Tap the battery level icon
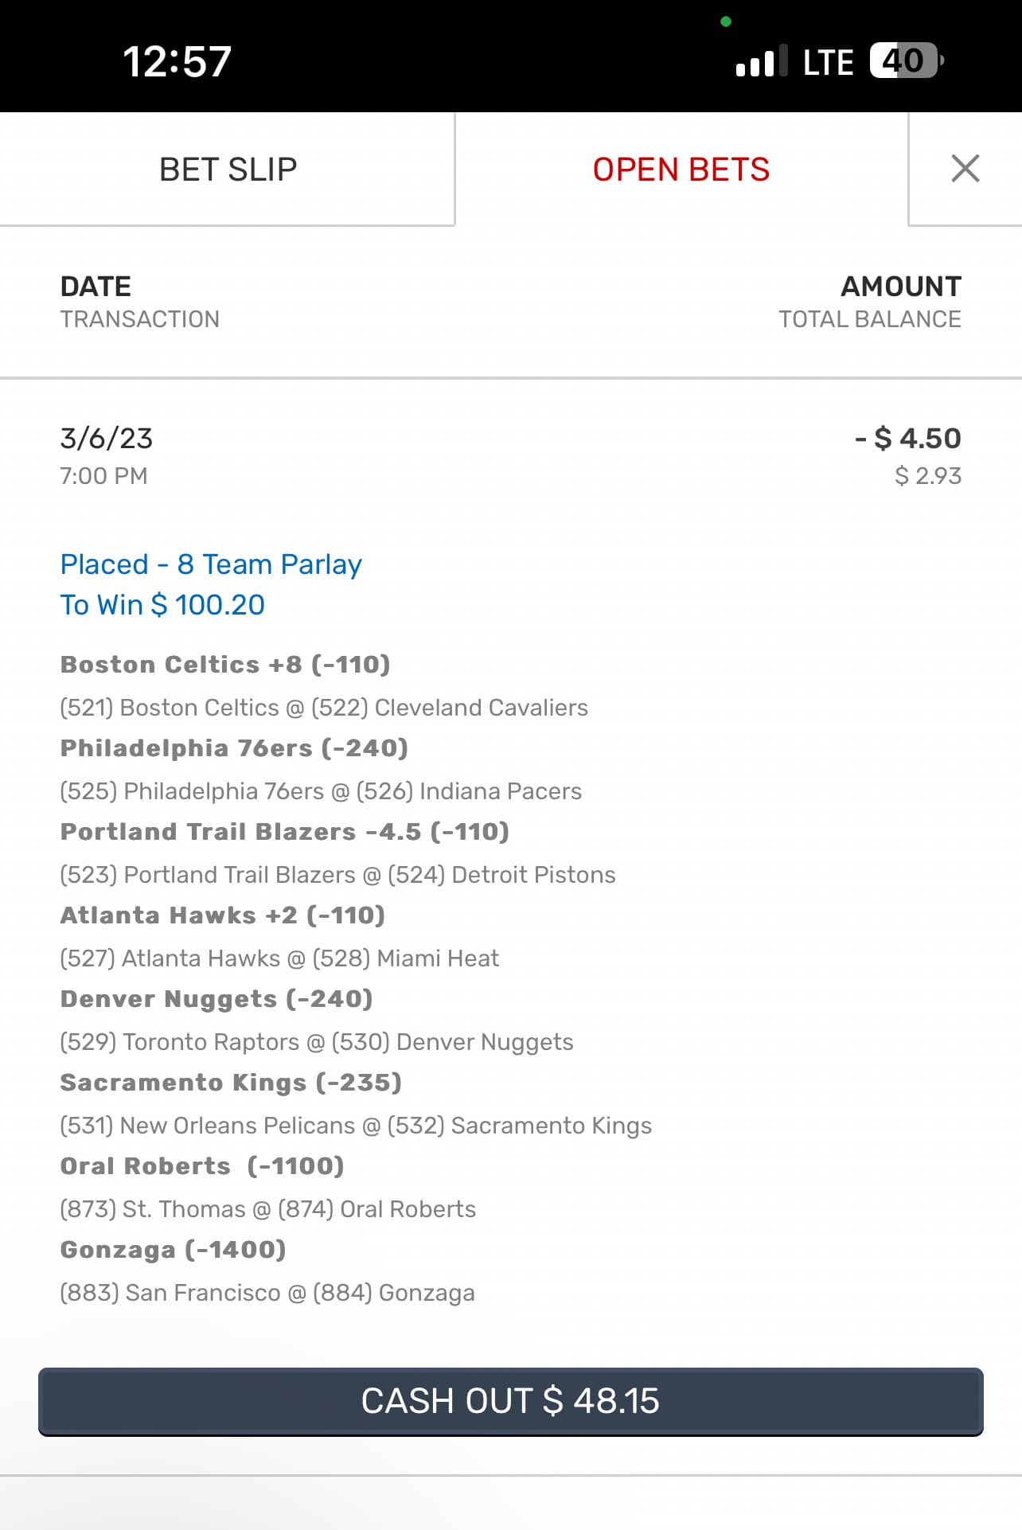The height and width of the screenshot is (1530, 1022). pyautogui.click(x=906, y=61)
